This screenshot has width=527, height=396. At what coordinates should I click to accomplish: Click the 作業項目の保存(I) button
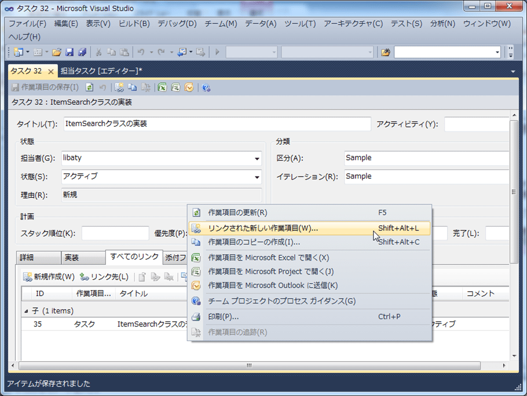[x=45, y=87]
